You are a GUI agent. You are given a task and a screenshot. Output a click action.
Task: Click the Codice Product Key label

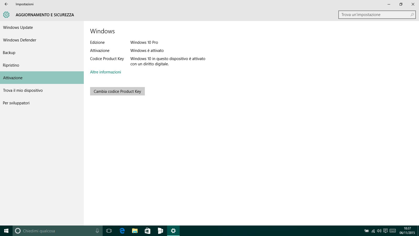click(107, 59)
